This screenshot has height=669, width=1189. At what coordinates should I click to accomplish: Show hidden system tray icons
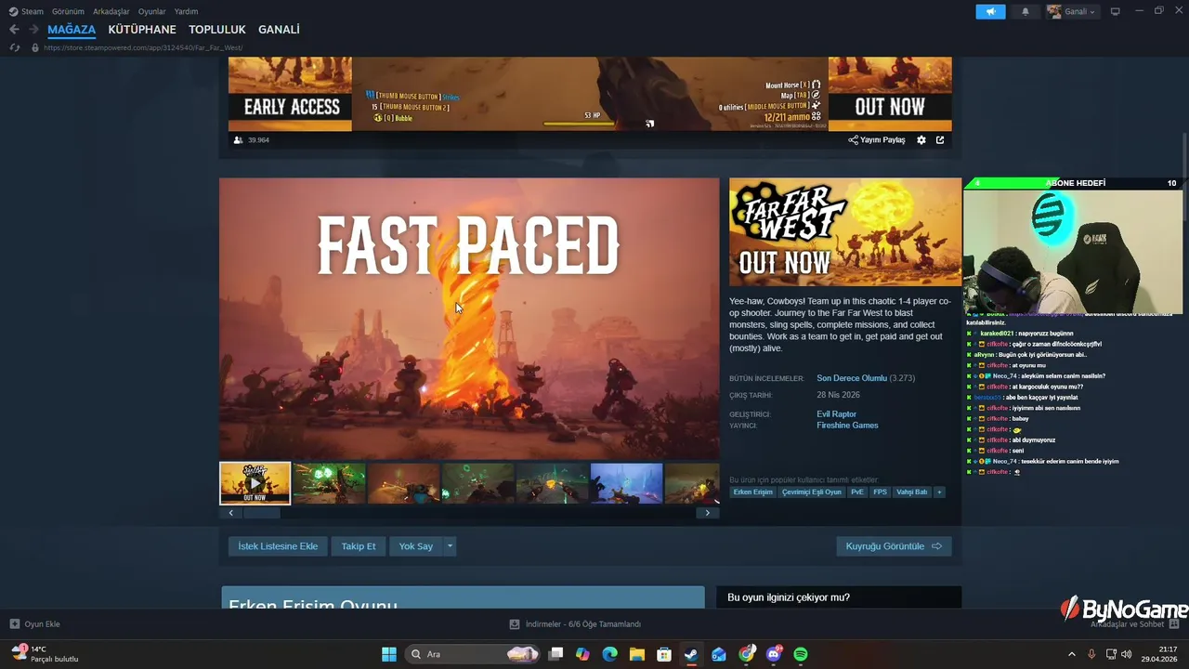1071,654
